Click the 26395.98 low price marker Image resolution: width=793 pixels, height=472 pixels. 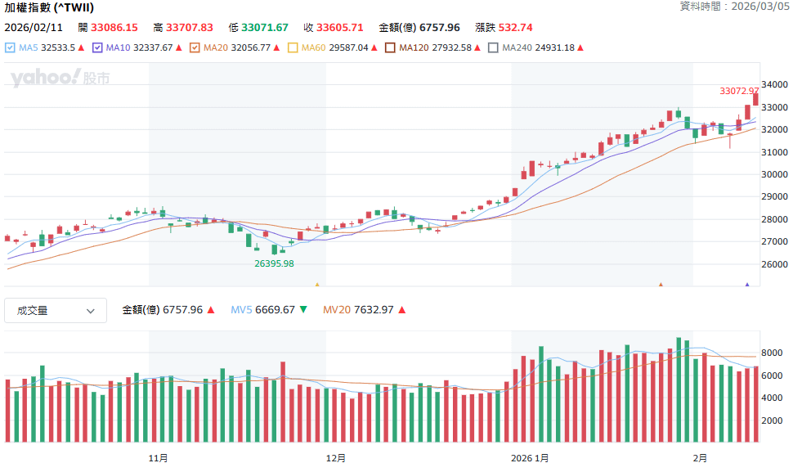[x=274, y=263]
